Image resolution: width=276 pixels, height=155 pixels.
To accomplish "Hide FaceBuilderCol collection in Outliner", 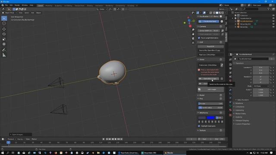I will [273, 18].
